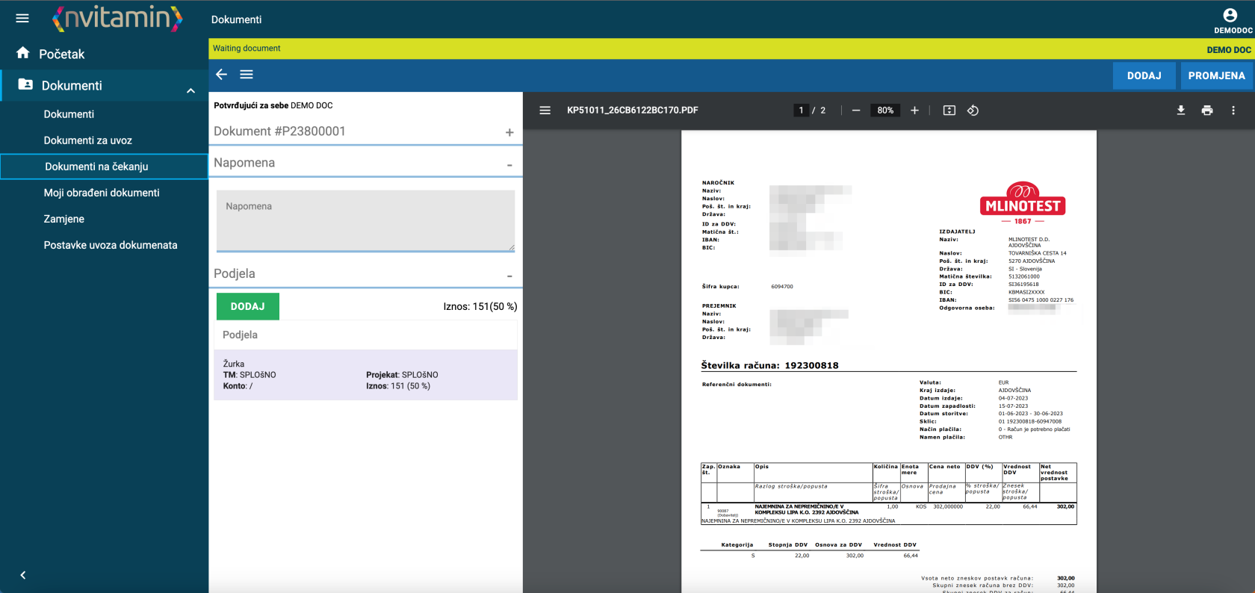Click the green DODAJ button
Image resolution: width=1255 pixels, height=593 pixels.
click(x=247, y=306)
